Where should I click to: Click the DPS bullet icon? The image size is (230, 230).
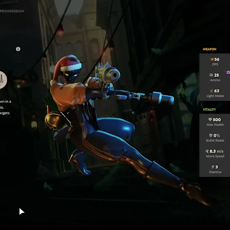pos(211,59)
